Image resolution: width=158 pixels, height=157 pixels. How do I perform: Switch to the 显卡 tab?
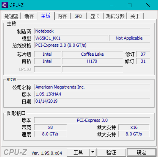click(x=95, y=16)
